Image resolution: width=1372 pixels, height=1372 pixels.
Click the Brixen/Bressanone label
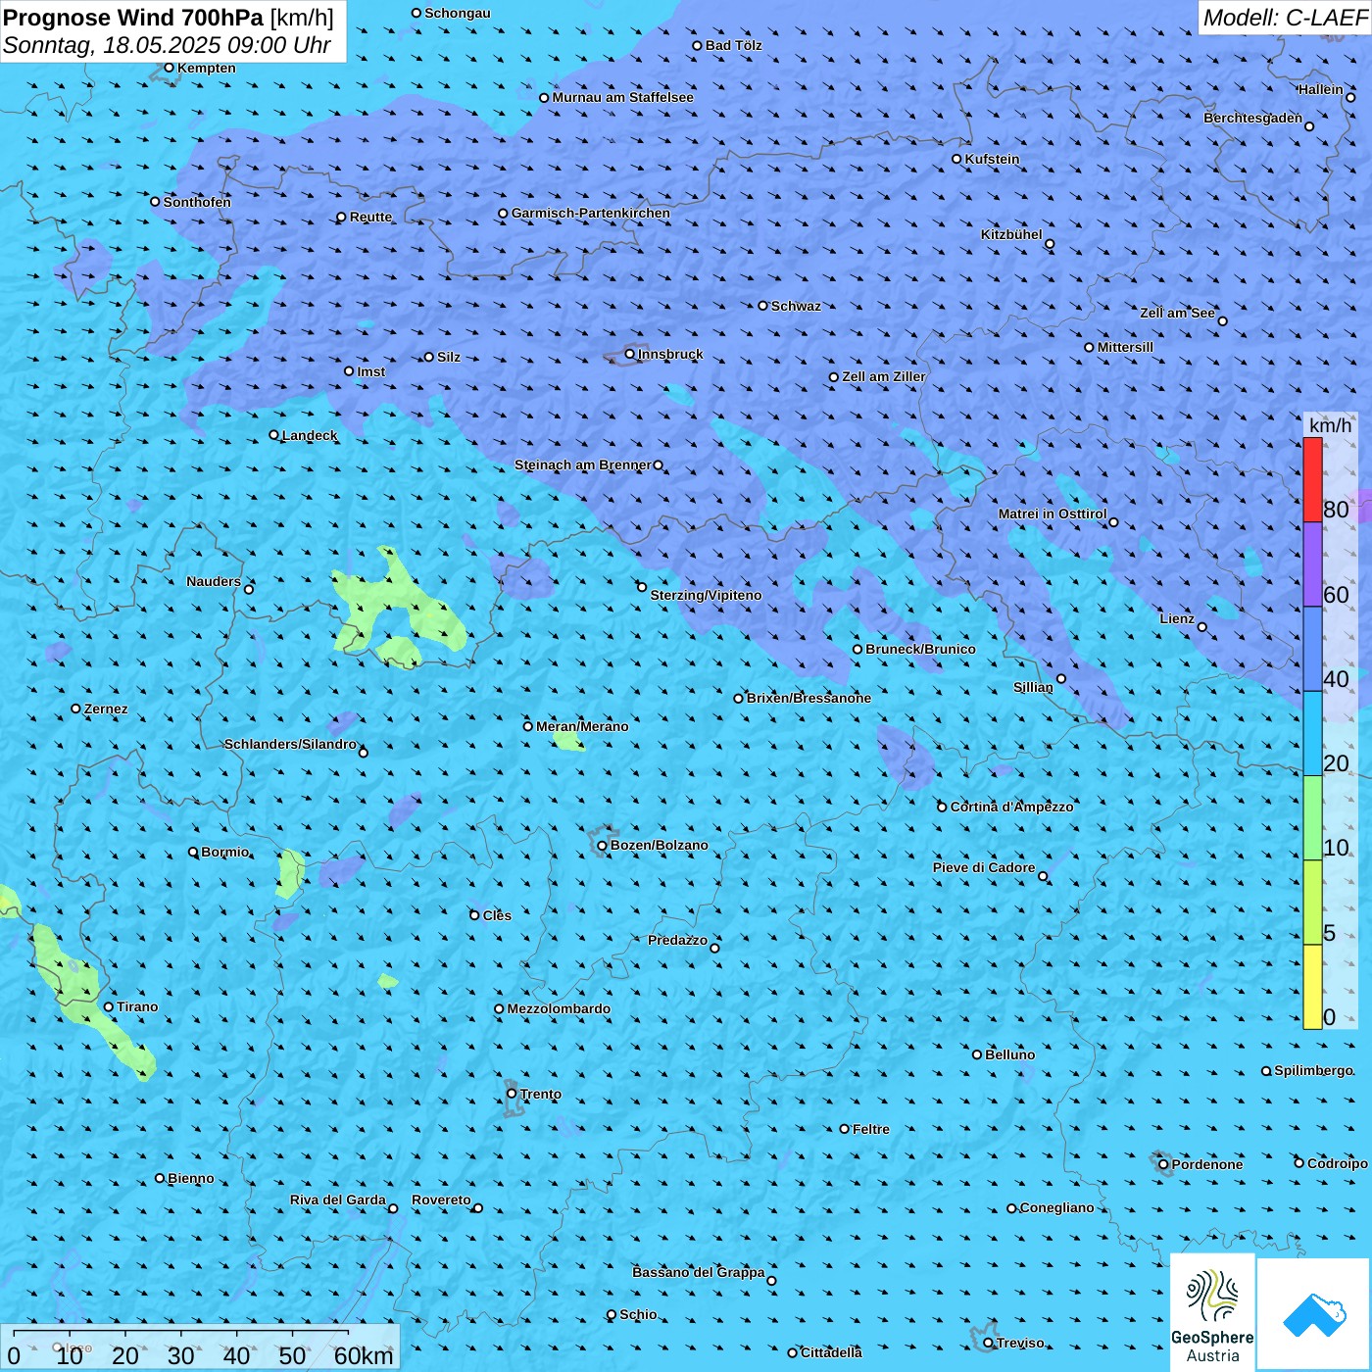tap(808, 698)
